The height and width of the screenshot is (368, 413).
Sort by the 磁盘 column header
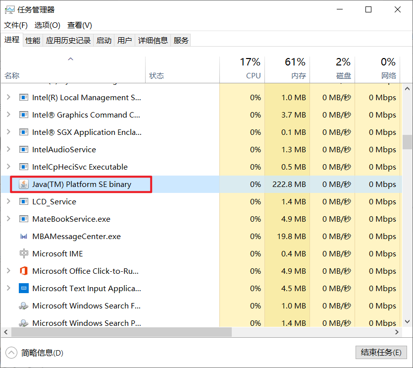332,69
